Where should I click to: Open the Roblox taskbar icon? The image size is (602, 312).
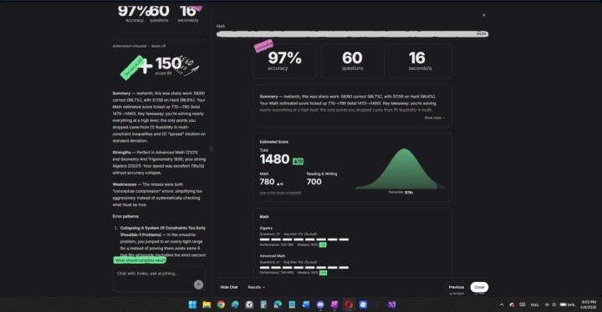click(363, 304)
